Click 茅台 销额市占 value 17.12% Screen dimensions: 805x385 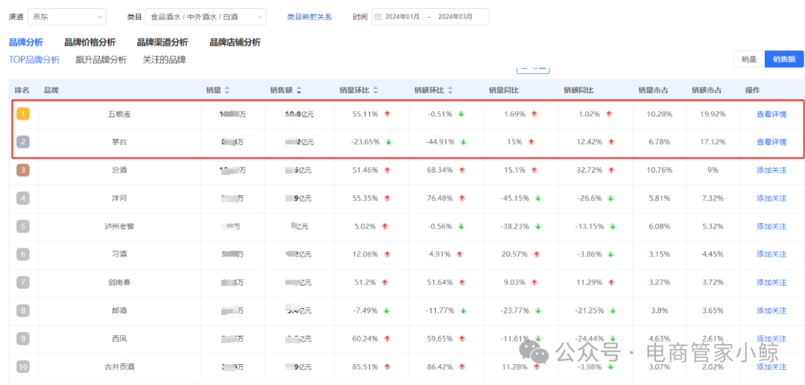pyautogui.click(x=713, y=143)
